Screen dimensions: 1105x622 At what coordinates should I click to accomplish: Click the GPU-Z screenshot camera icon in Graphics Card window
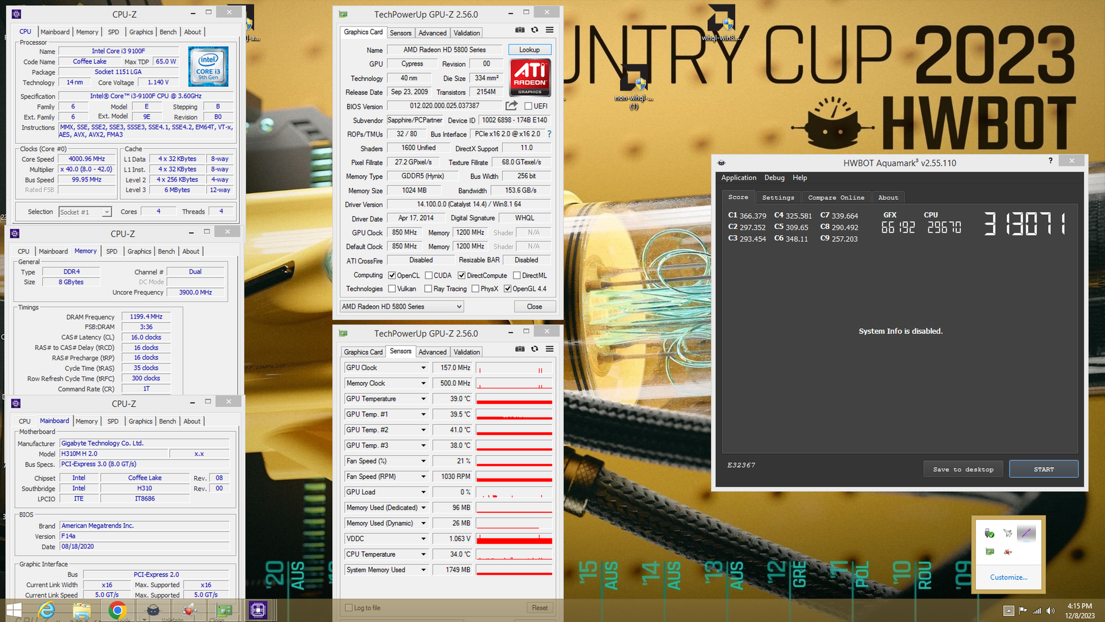click(x=520, y=30)
